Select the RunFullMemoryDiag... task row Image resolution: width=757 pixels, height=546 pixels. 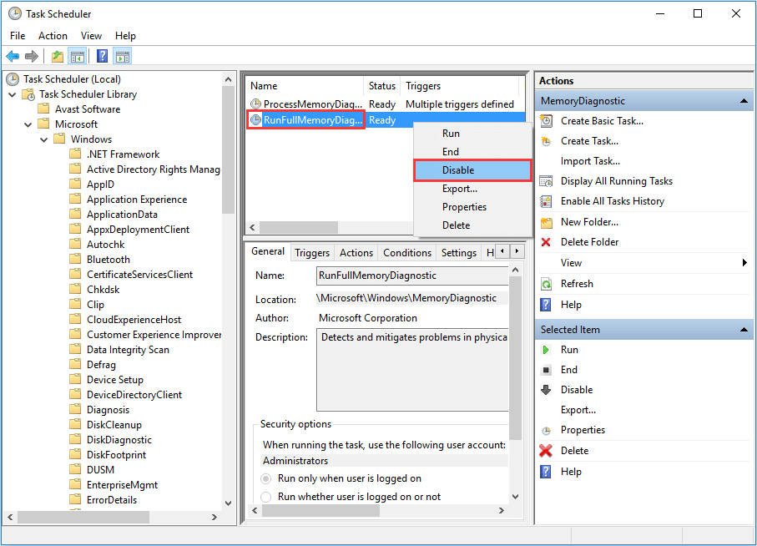[386, 119]
